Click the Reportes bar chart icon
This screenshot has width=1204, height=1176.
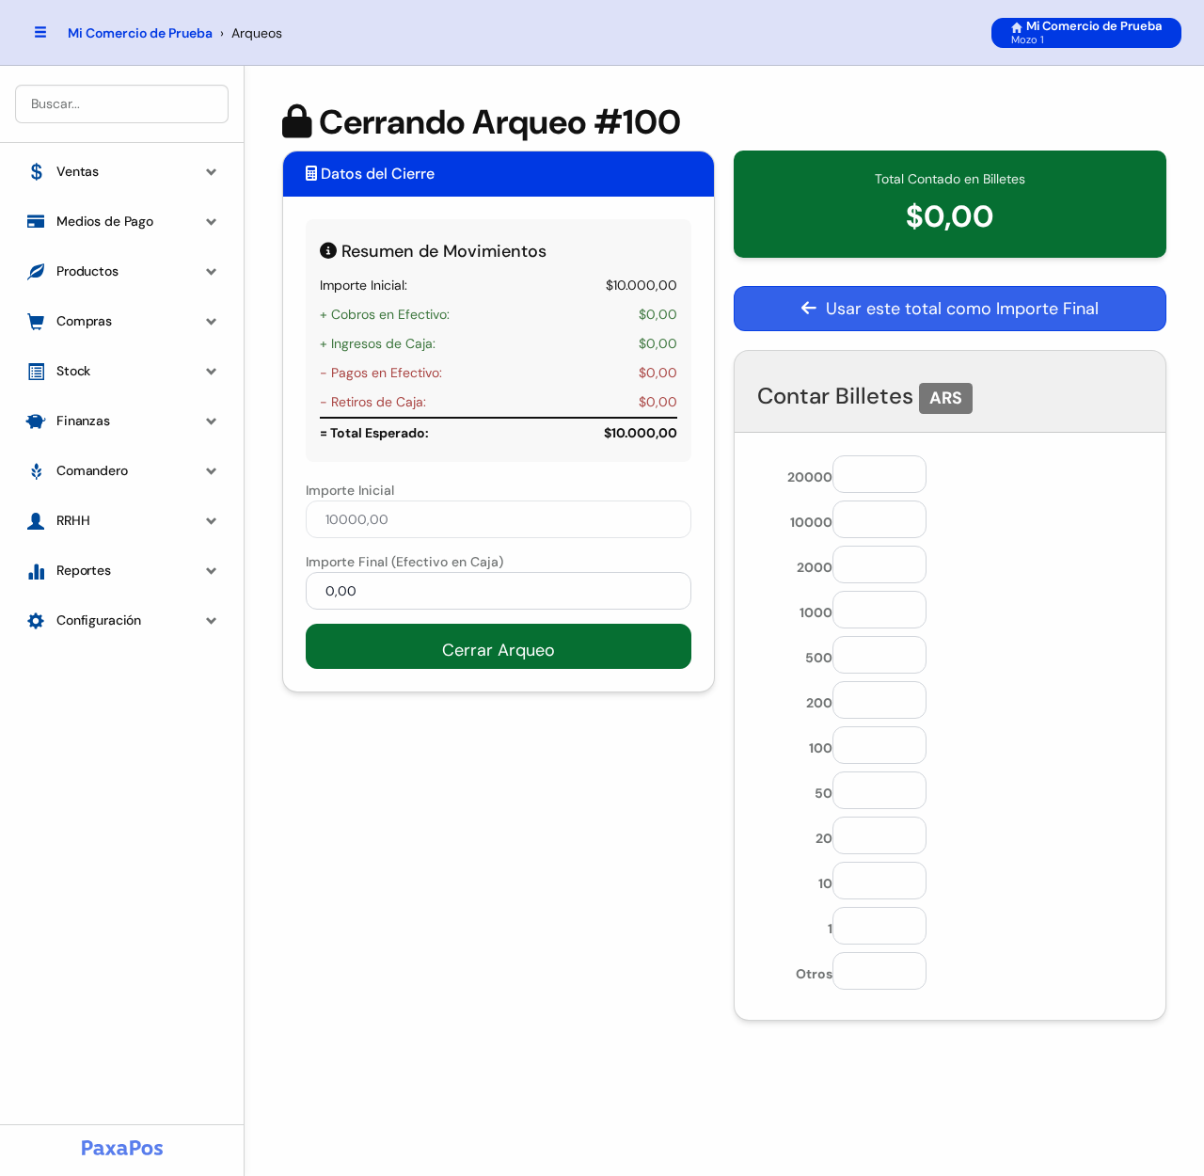click(x=36, y=570)
